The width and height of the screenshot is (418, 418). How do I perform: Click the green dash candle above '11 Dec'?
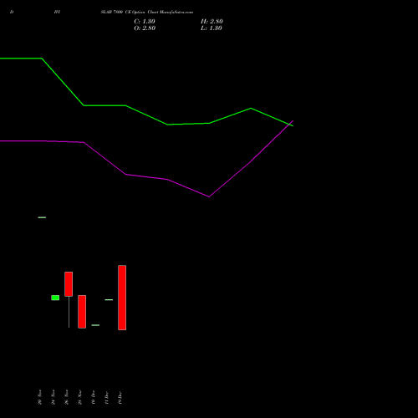pos(109,299)
